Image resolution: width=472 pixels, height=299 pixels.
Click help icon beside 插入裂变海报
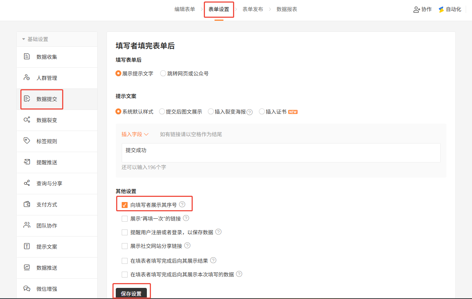(250, 112)
